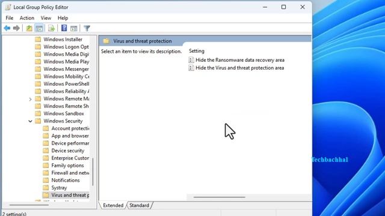Click the Export List toolbar icon

point(51,28)
